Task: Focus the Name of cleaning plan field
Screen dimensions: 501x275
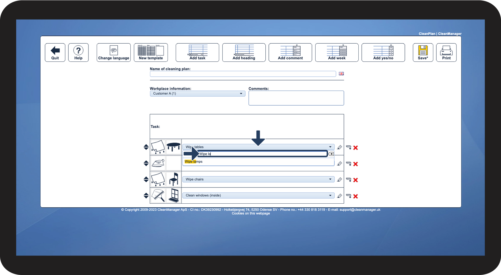Action: [x=243, y=74]
